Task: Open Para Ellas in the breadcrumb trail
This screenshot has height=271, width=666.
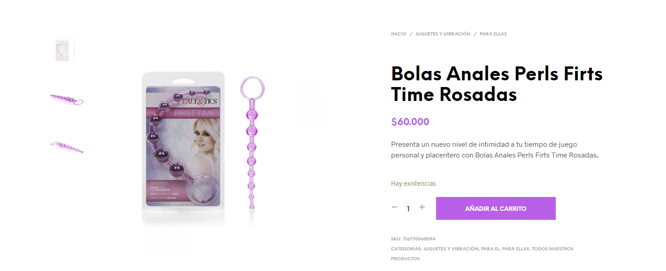Action: 493,34
